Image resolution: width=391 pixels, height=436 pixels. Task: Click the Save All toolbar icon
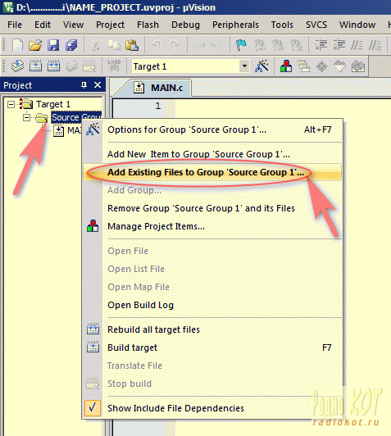click(x=71, y=45)
